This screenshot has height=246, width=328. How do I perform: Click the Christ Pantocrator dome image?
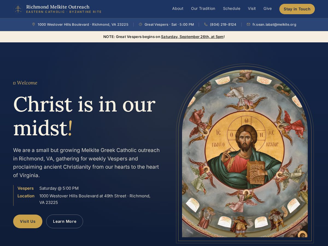pos(245,154)
